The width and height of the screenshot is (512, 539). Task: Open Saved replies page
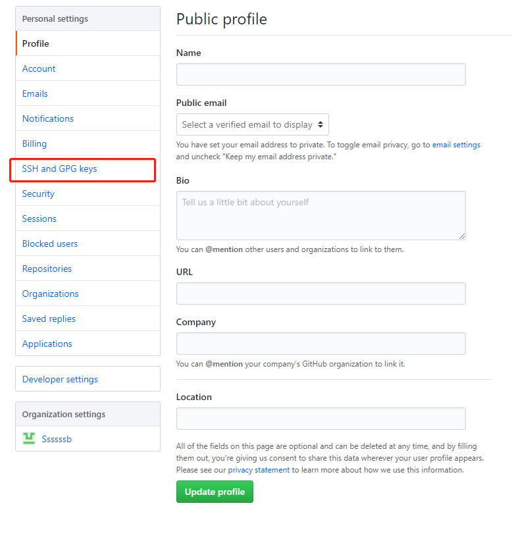(49, 319)
